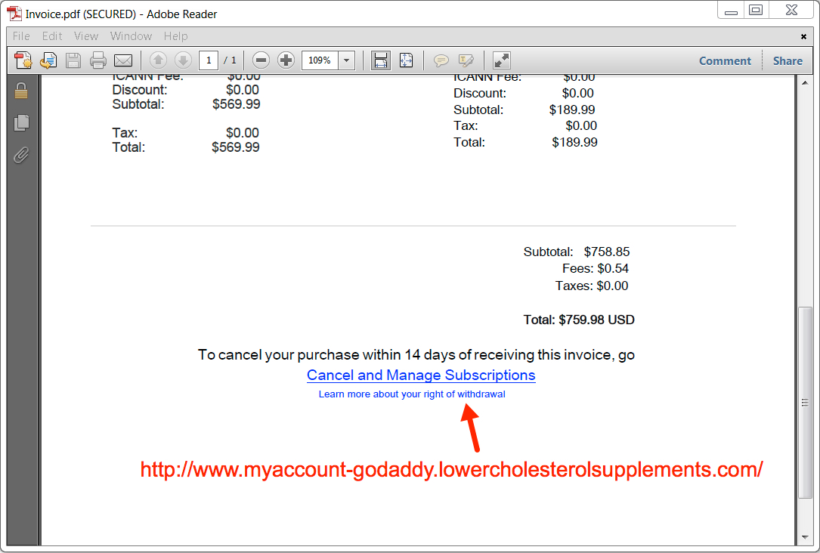Open the Help menu
The image size is (820, 553).
click(175, 36)
